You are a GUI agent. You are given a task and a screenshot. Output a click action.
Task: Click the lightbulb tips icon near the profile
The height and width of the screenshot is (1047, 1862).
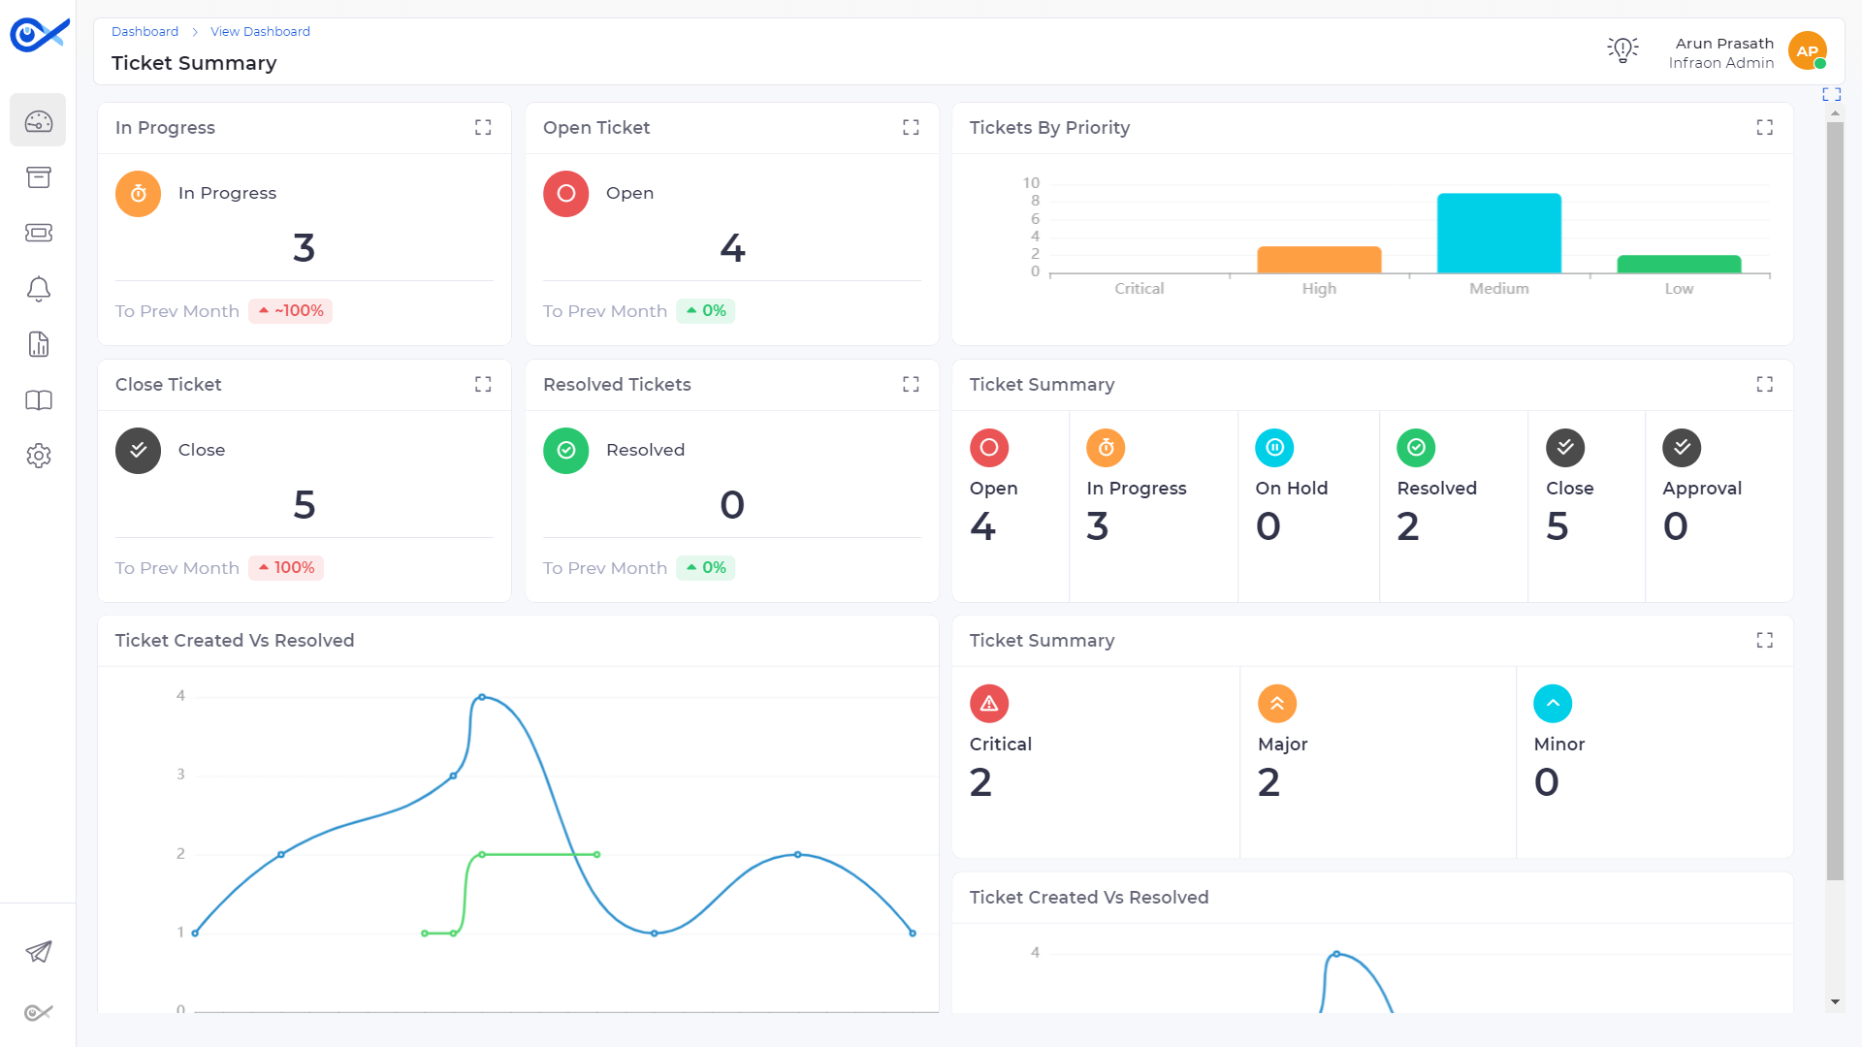pos(1621,49)
